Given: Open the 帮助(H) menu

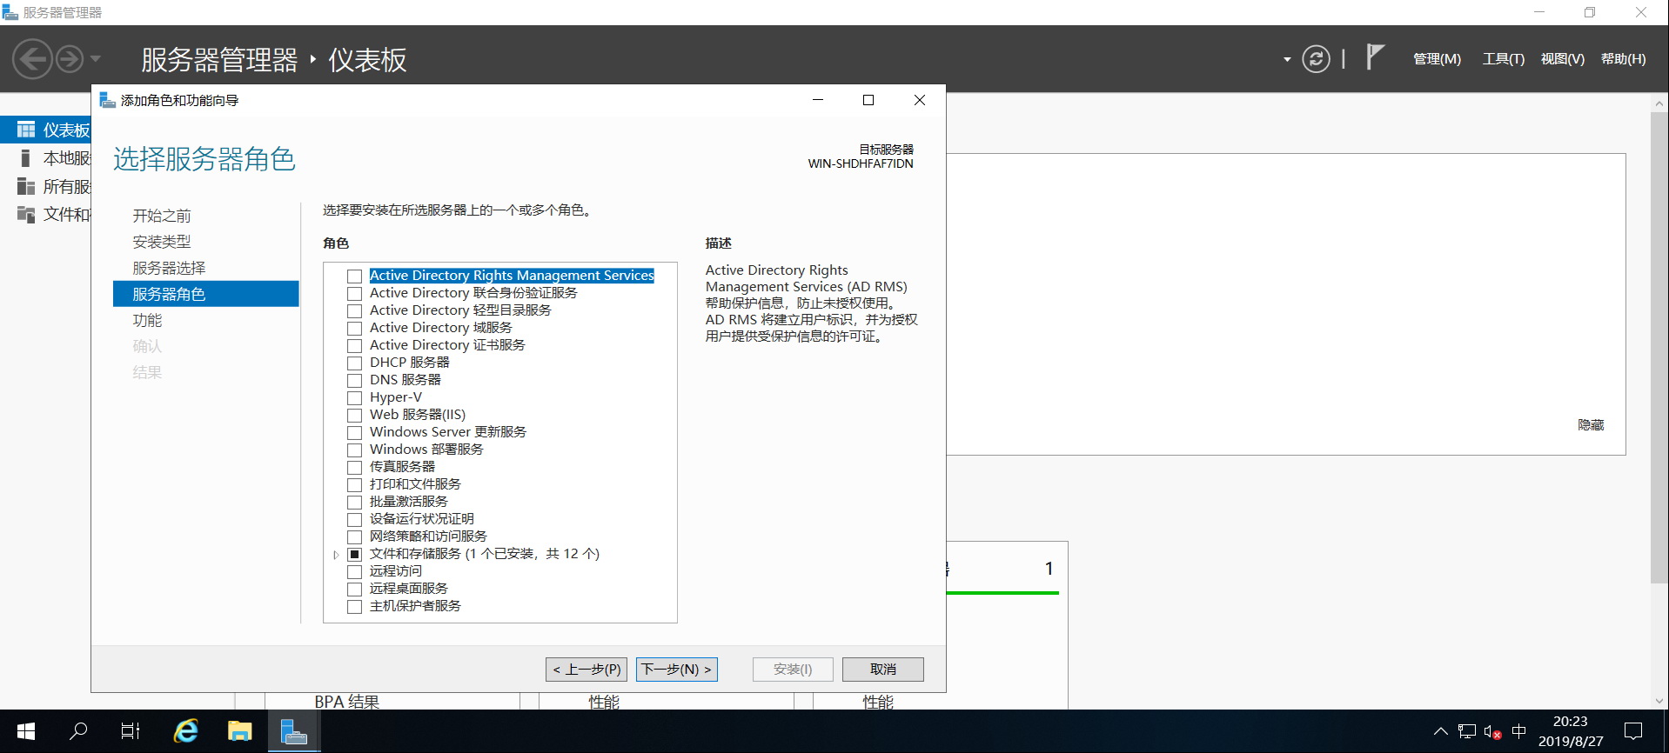Looking at the screenshot, I should [x=1623, y=59].
